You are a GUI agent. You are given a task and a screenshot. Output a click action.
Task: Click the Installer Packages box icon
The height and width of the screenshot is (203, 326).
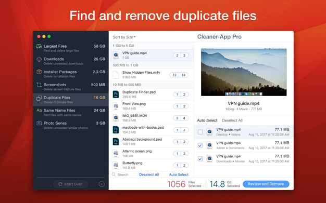(39, 72)
